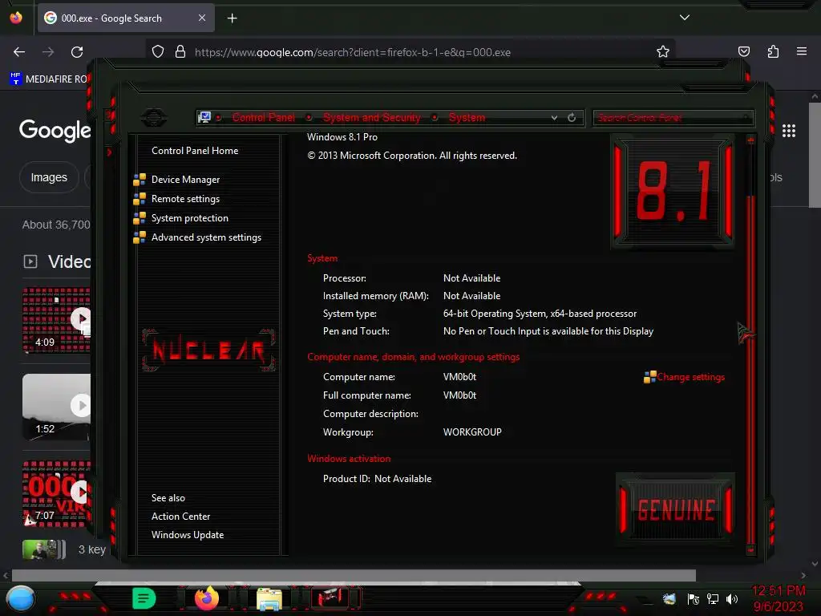
Task: Select the Images search filter
Action: [x=49, y=177]
